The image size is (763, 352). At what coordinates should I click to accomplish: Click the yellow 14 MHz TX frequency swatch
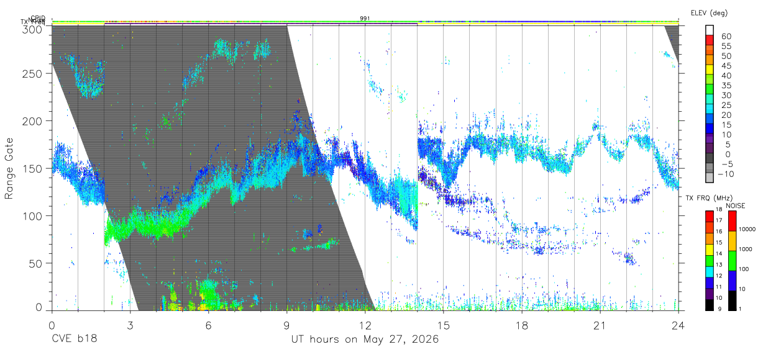[710, 250]
